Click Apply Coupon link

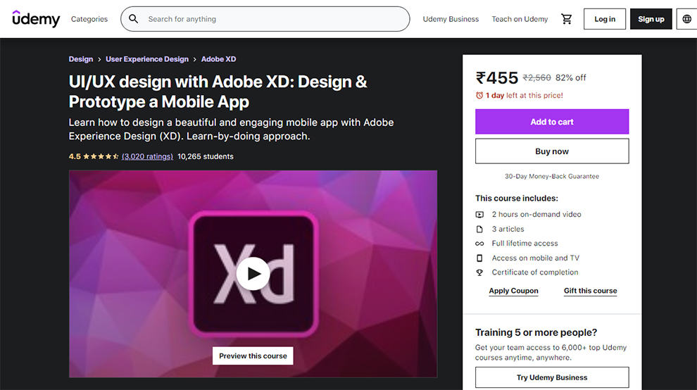tap(513, 291)
